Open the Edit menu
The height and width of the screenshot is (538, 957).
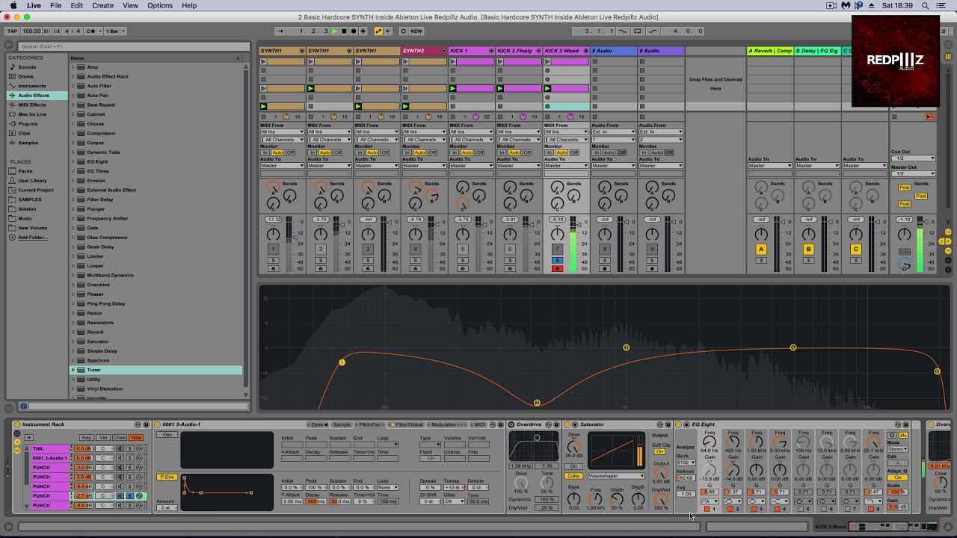pyautogui.click(x=77, y=5)
